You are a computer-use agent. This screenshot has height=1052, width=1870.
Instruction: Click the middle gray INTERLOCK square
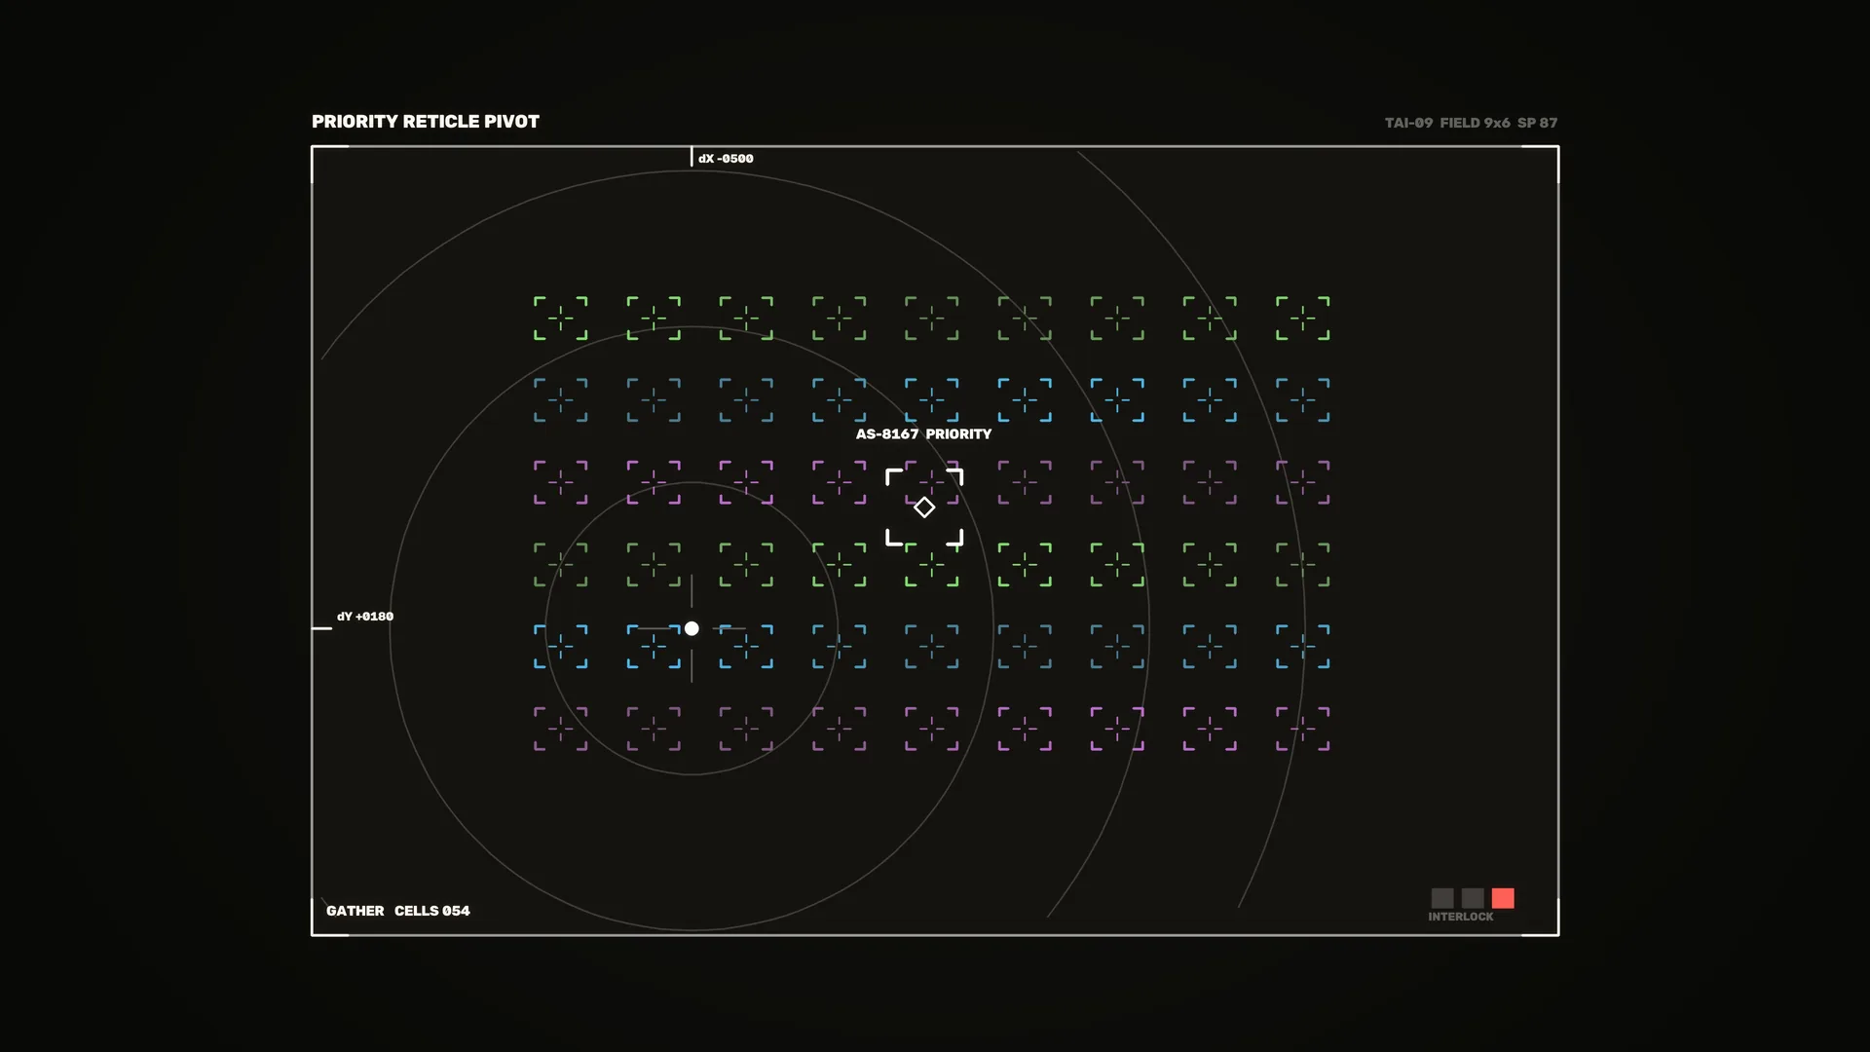click(1473, 898)
